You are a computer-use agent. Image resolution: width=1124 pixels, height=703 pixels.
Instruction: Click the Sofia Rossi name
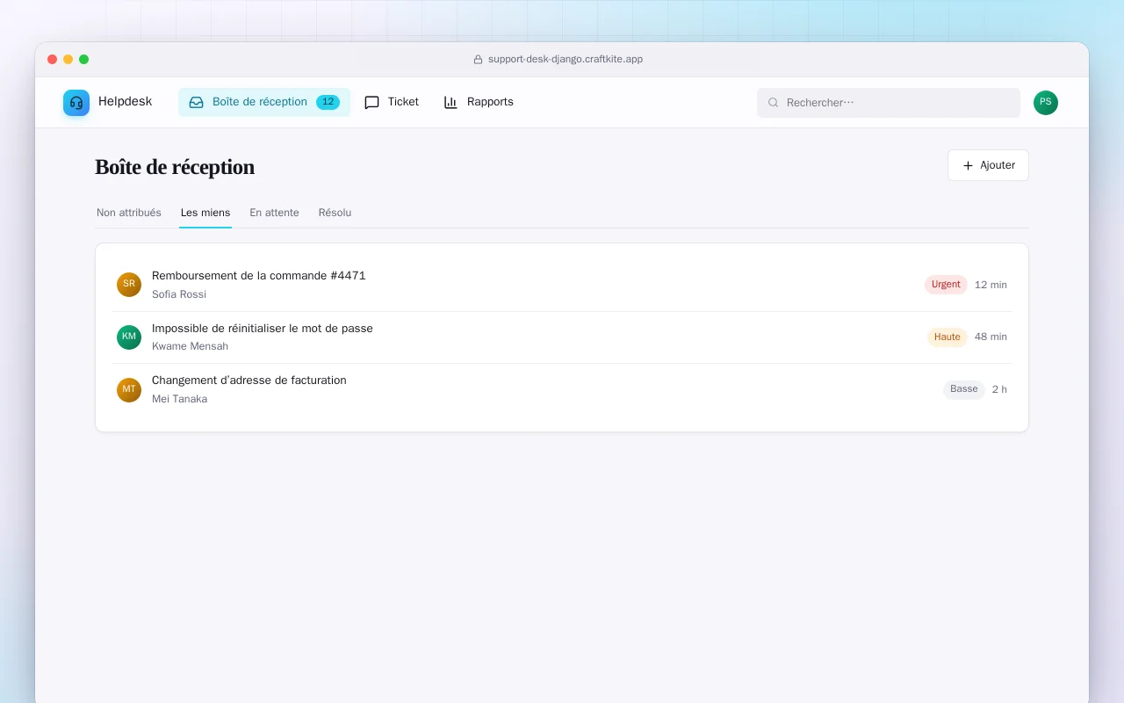click(x=179, y=294)
